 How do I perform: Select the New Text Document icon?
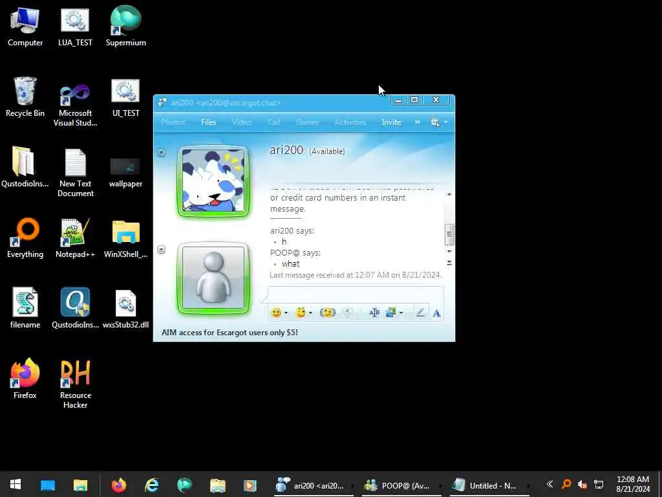click(75, 172)
